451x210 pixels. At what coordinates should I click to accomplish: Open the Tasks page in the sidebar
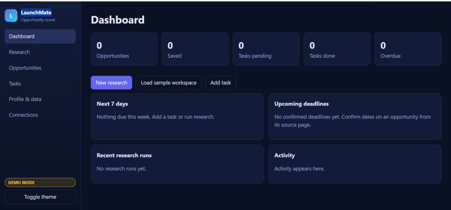[x=40, y=83]
